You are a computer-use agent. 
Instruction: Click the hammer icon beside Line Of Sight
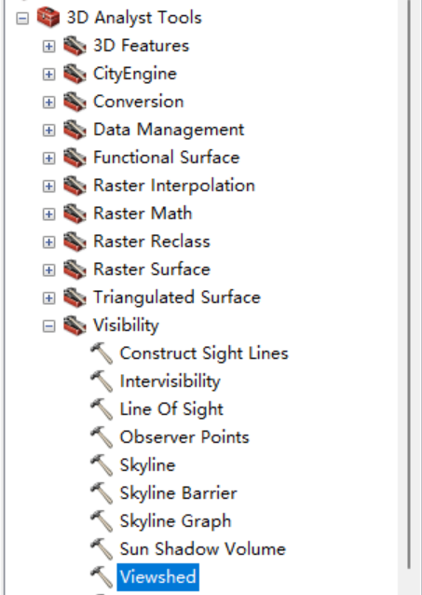[102, 409]
